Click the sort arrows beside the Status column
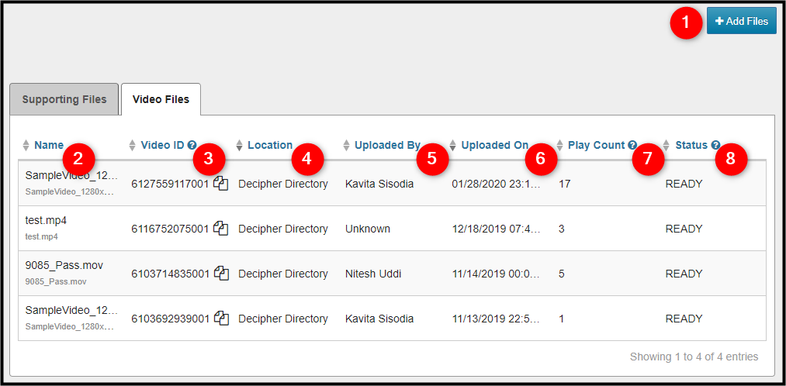The height and width of the screenshot is (386, 786). pyautogui.click(x=667, y=145)
